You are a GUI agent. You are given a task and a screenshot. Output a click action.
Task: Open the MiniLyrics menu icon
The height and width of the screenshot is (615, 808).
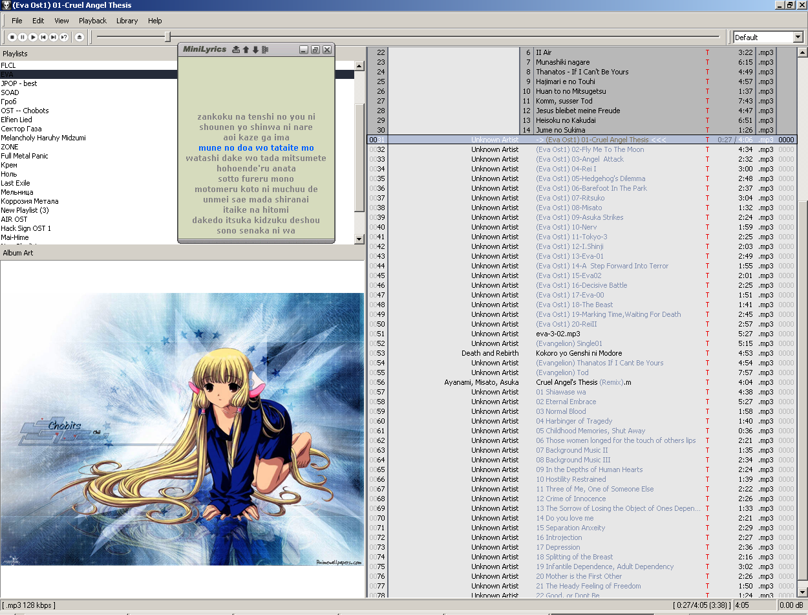[265, 50]
